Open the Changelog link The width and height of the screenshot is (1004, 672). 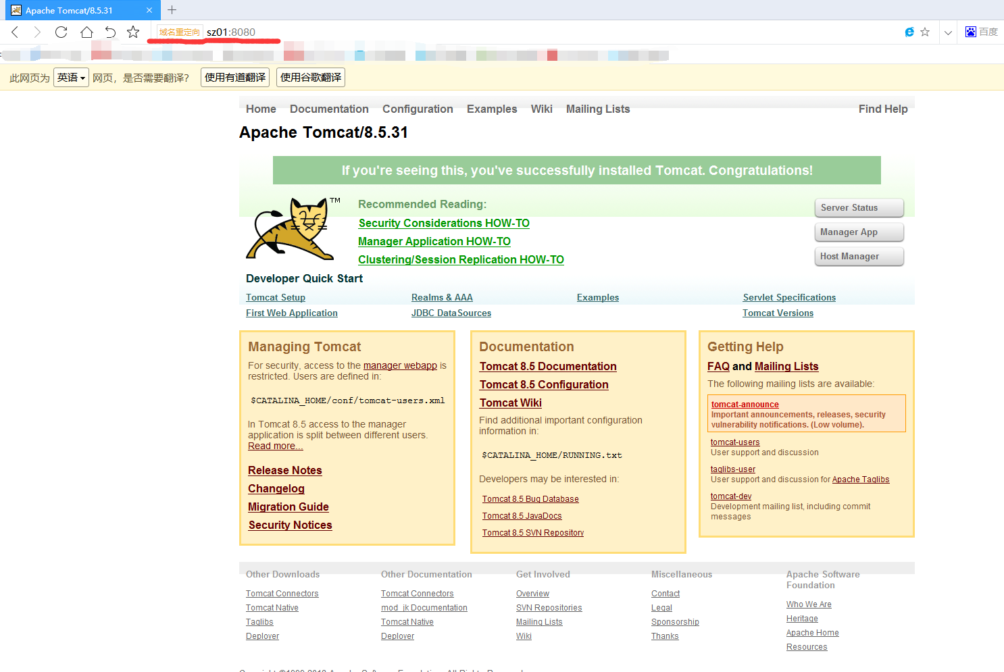(x=276, y=488)
